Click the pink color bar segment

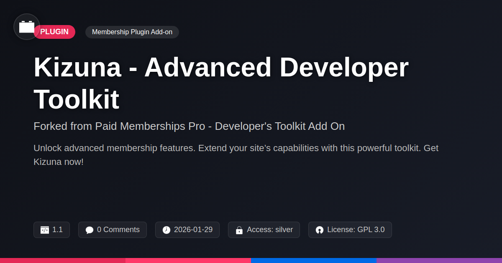(x=188, y=260)
